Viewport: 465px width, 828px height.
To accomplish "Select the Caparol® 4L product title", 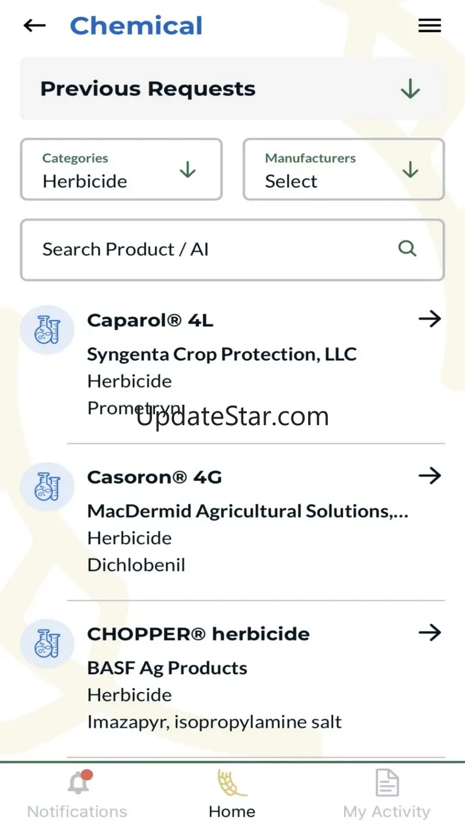I will pos(150,321).
